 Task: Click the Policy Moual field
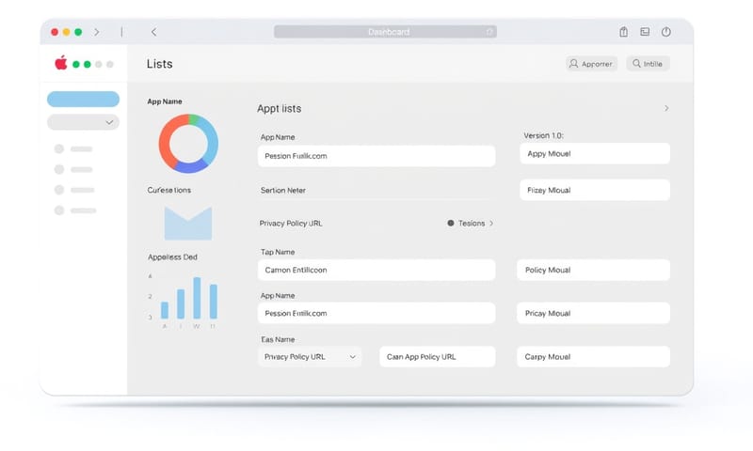coord(593,271)
